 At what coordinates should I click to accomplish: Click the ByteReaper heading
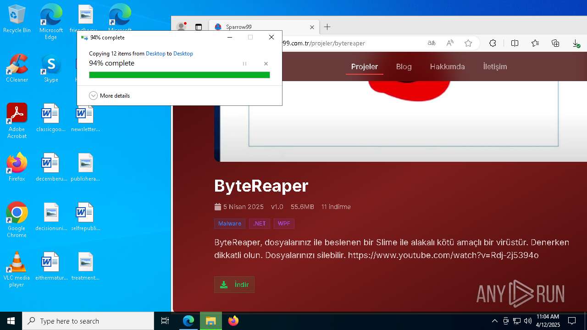(261, 186)
